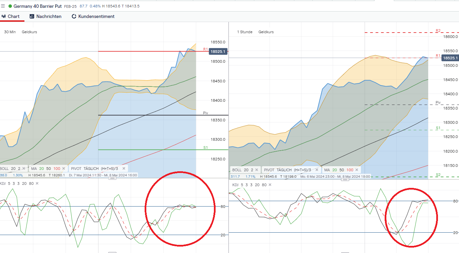459x253 pixels.
Task: Open the 30 Min timeframe selector
Action: click(x=10, y=32)
